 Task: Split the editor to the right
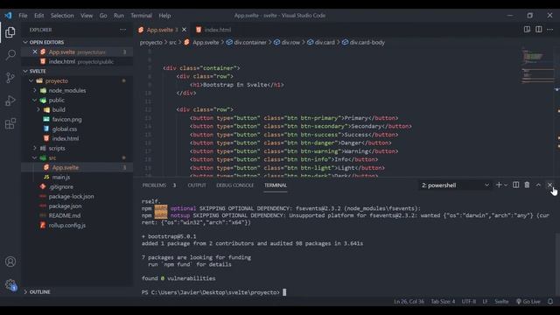(x=539, y=29)
